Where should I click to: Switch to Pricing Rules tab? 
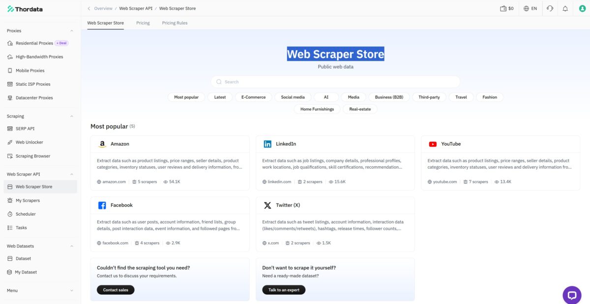point(175,23)
